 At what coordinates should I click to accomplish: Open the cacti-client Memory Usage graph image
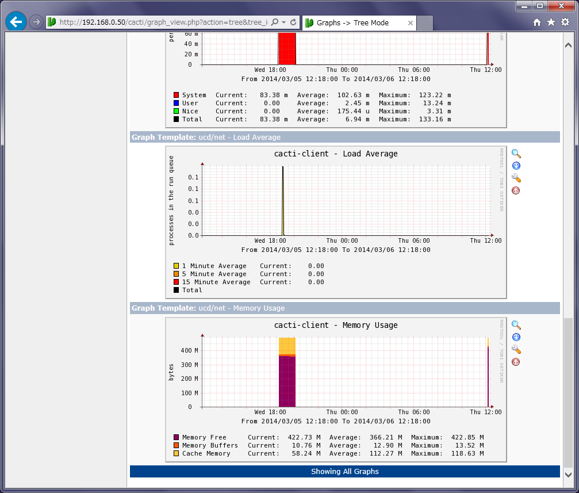[336, 389]
